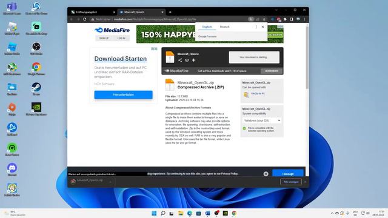Image resolution: width=388 pixels, height=218 pixels.
Task: Switch to the Deutsch translate tab
Action: (225, 27)
